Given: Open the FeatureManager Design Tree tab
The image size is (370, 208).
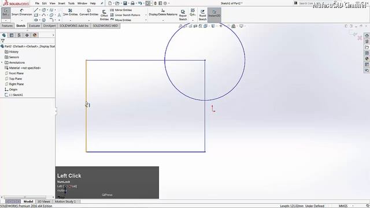Looking at the screenshot, I should 4,35.
